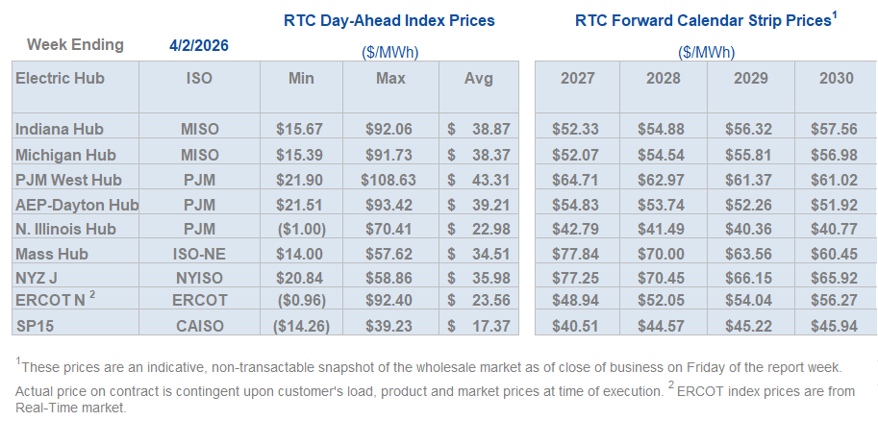The width and height of the screenshot is (878, 421).
Task: Click the RTC Forward Calendar Strip Prices heading
Action: 705,20
